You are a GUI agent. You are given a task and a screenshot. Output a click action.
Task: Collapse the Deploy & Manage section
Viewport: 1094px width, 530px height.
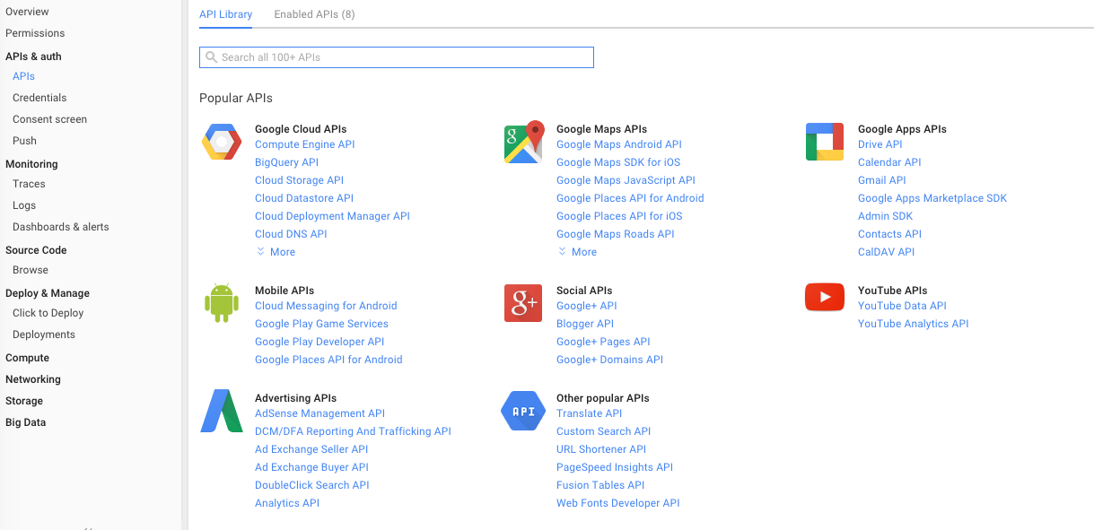tap(48, 293)
